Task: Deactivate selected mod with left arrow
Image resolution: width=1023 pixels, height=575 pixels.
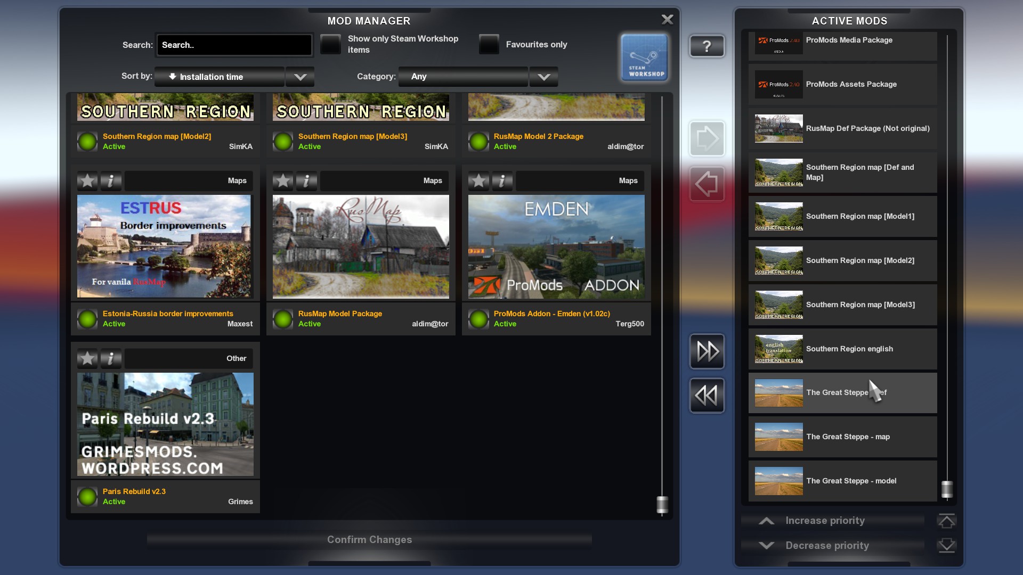Action: click(707, 184)
